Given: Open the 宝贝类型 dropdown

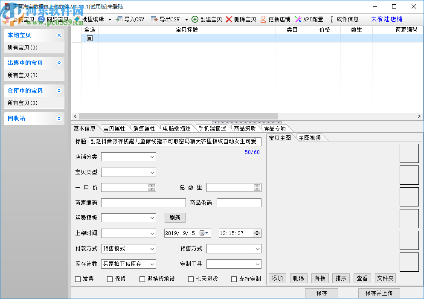Looking at the screenshot, I should click(128, 172).
